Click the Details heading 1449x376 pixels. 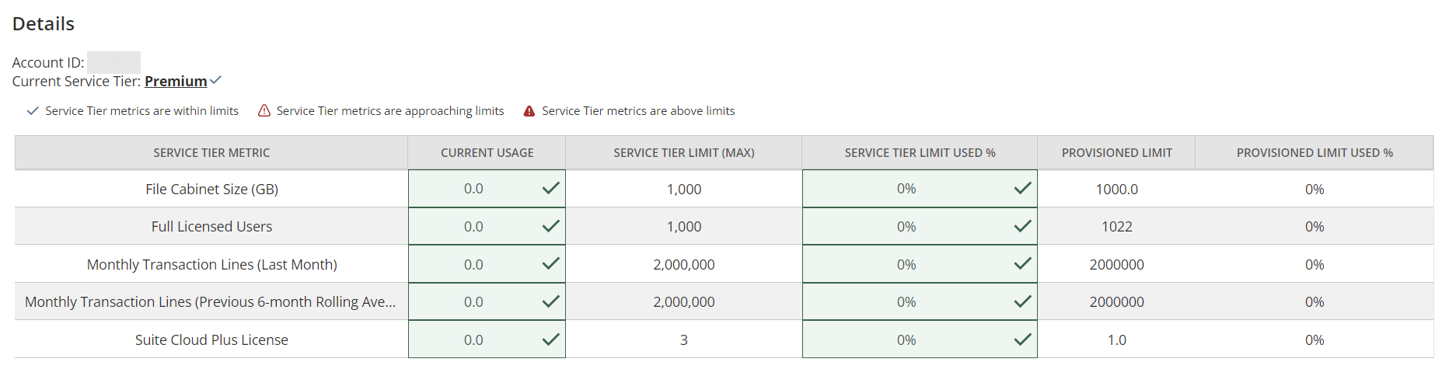[44, 23]
